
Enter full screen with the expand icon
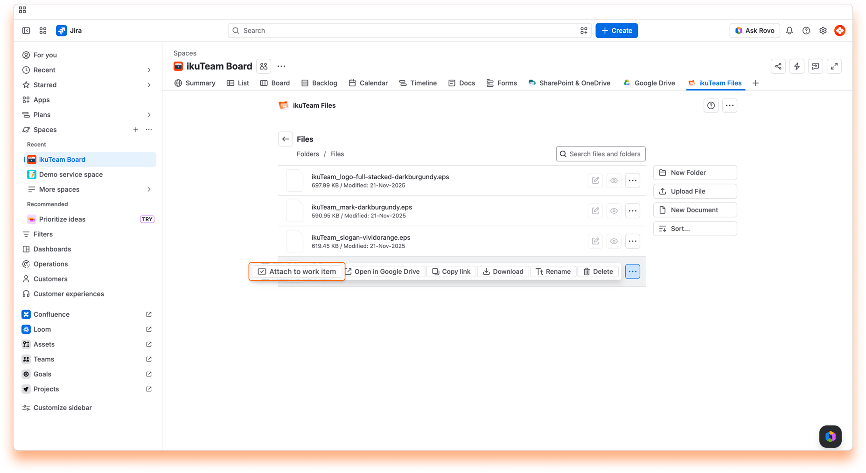tap(834, 66)
